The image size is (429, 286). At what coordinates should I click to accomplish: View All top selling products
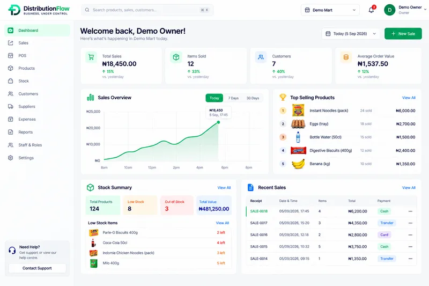pyautogui.click(x=409, y=98)
